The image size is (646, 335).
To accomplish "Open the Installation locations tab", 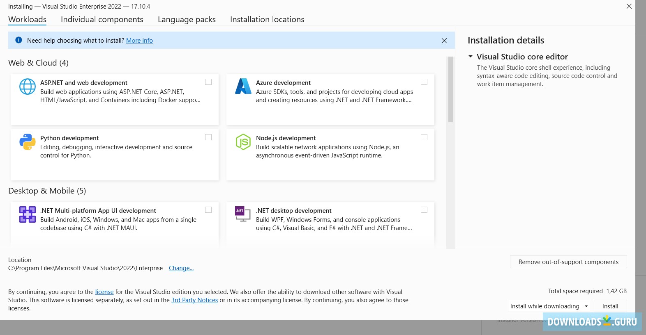I will [x=267, y=19].
